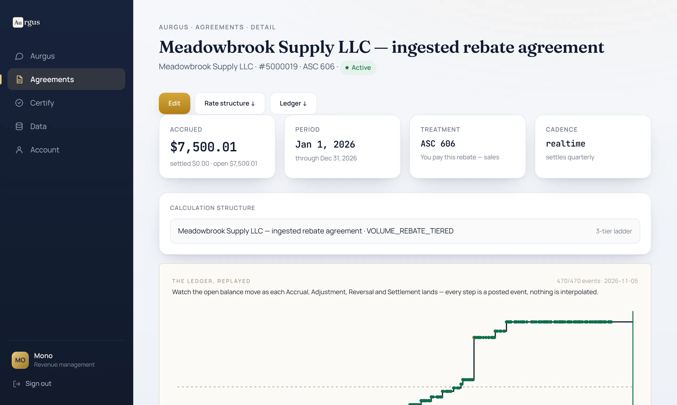Click the Treatment value ASC 606

tap(438, 144)
